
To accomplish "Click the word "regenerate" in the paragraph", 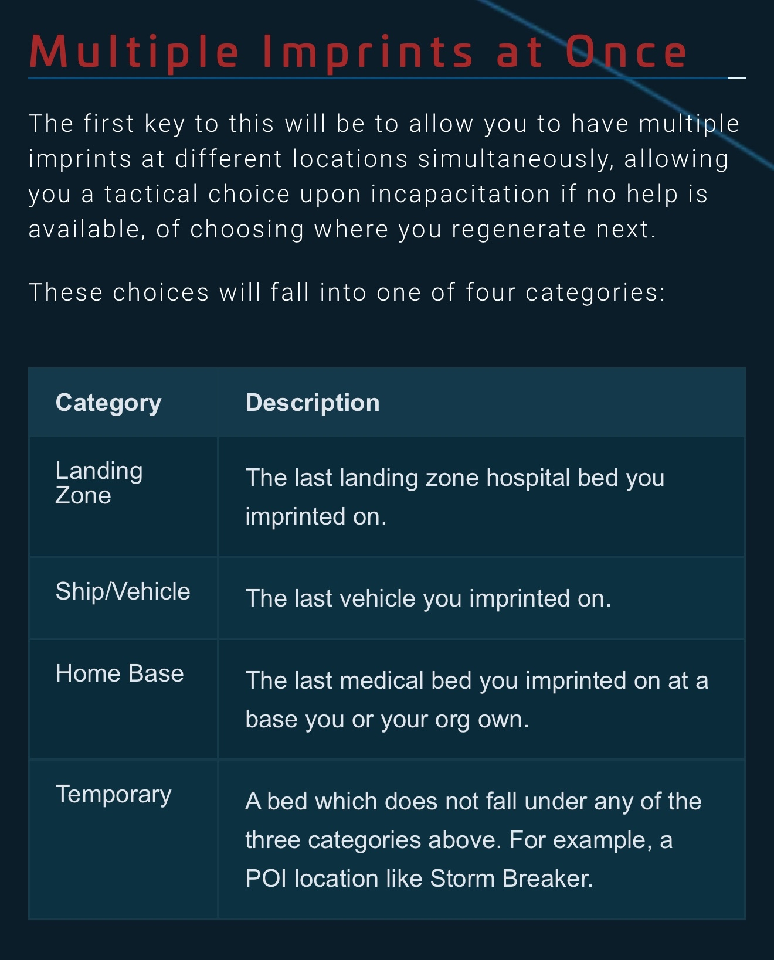I will (x=518, y=229).
